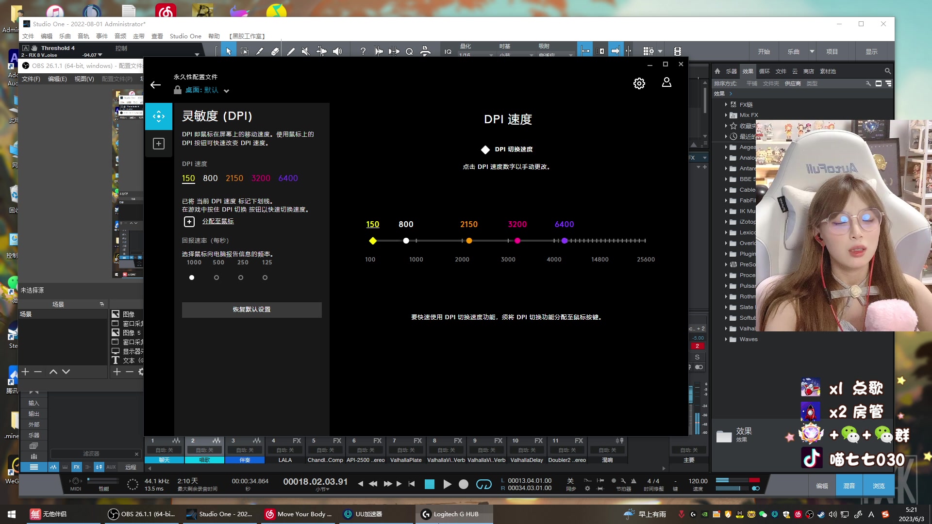932x524 pixels.
Task: Click the DPI 150 speed marker
Action: coord(372,240)
